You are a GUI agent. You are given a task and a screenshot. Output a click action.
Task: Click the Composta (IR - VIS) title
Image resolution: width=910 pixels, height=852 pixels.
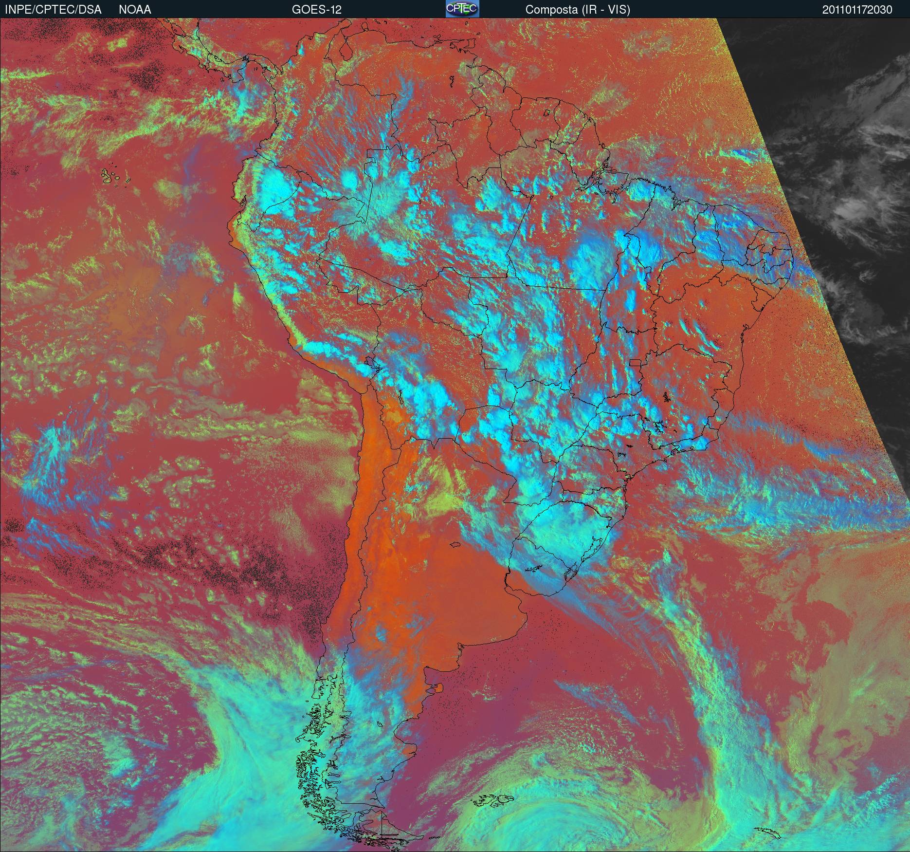point(578,10)
